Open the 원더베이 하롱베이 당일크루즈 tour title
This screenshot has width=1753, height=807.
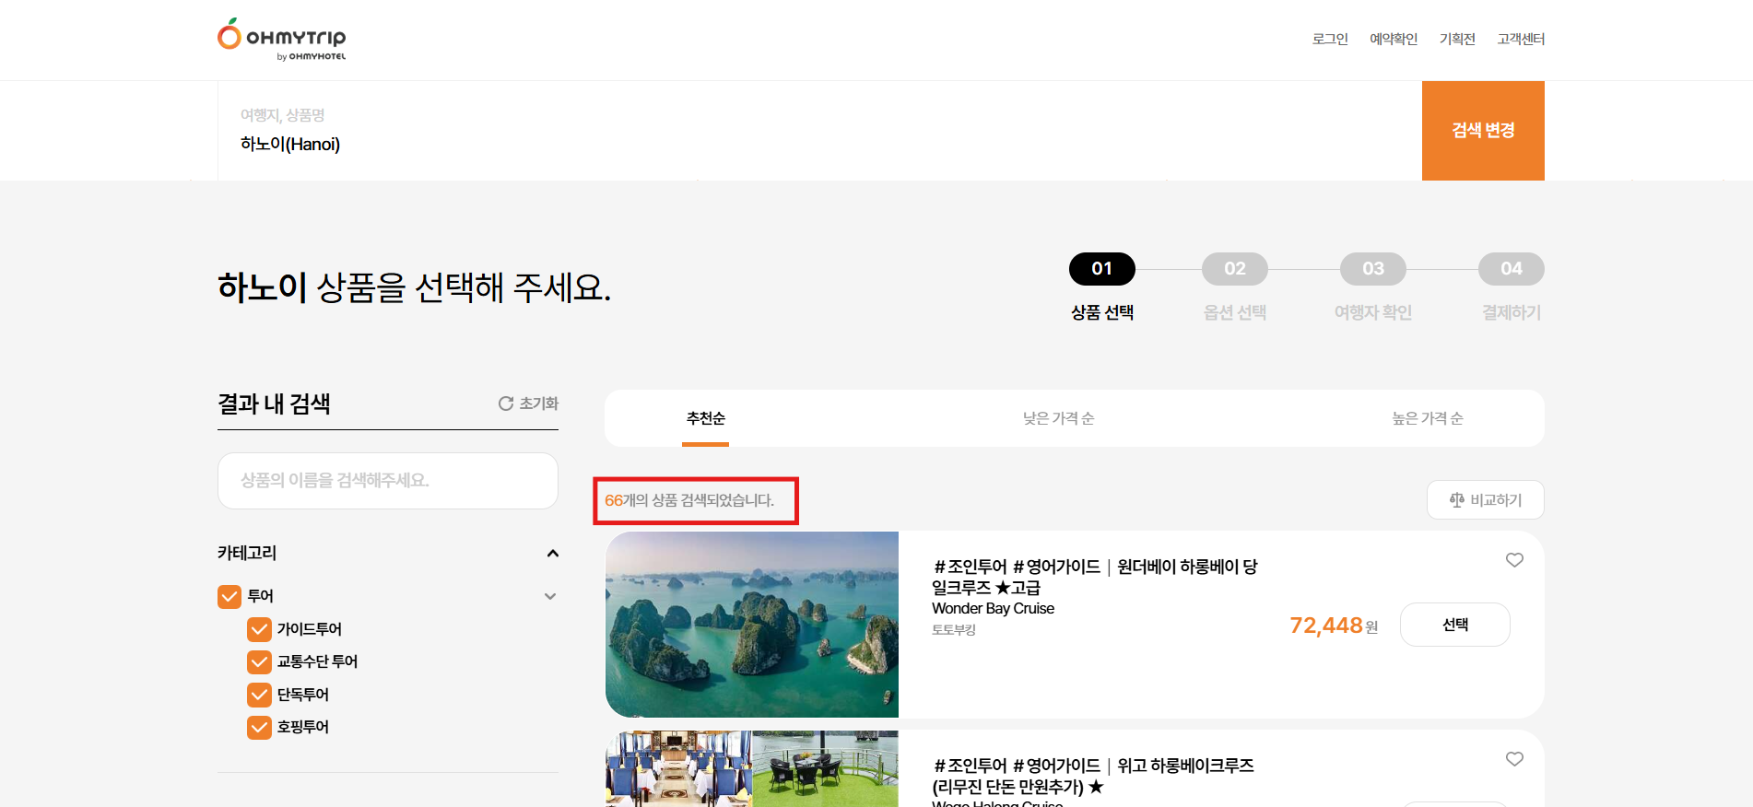1095,577
